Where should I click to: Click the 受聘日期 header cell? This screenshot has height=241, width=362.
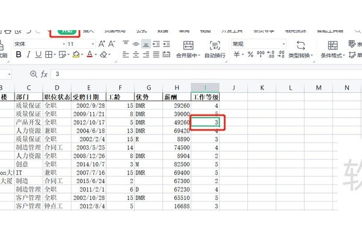click(89, 97)
